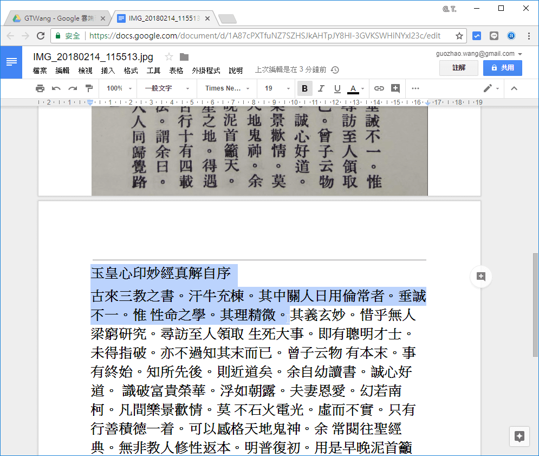Undo the last edit with the undo arrow
Image resolution: width=539 pixels, height=456 pixels.
(56, 88)
